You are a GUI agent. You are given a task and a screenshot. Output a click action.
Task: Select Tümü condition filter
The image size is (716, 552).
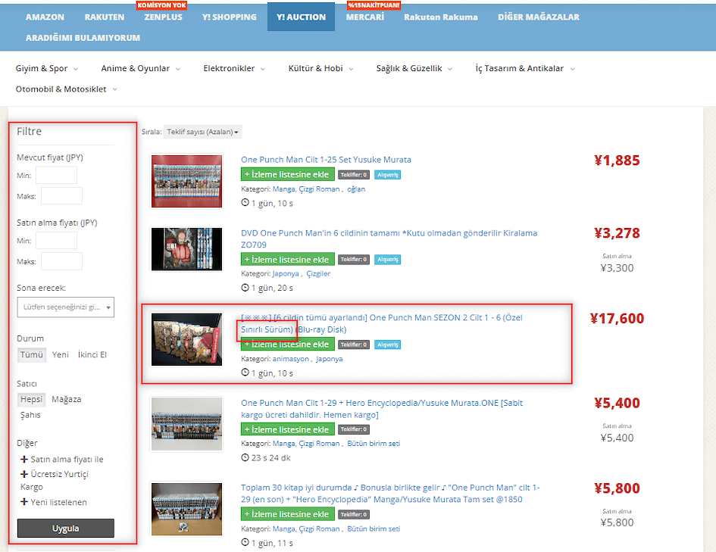pos(32,355)
